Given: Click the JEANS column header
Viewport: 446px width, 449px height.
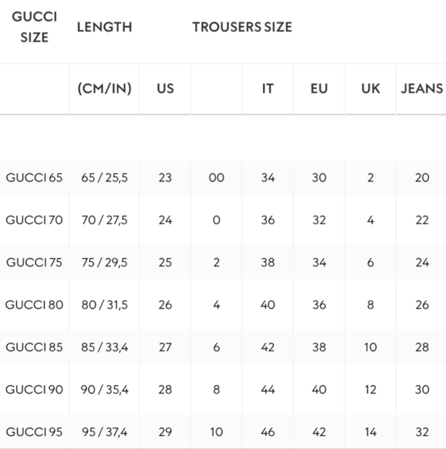Looking at the screenshot, I should point(421,89).
